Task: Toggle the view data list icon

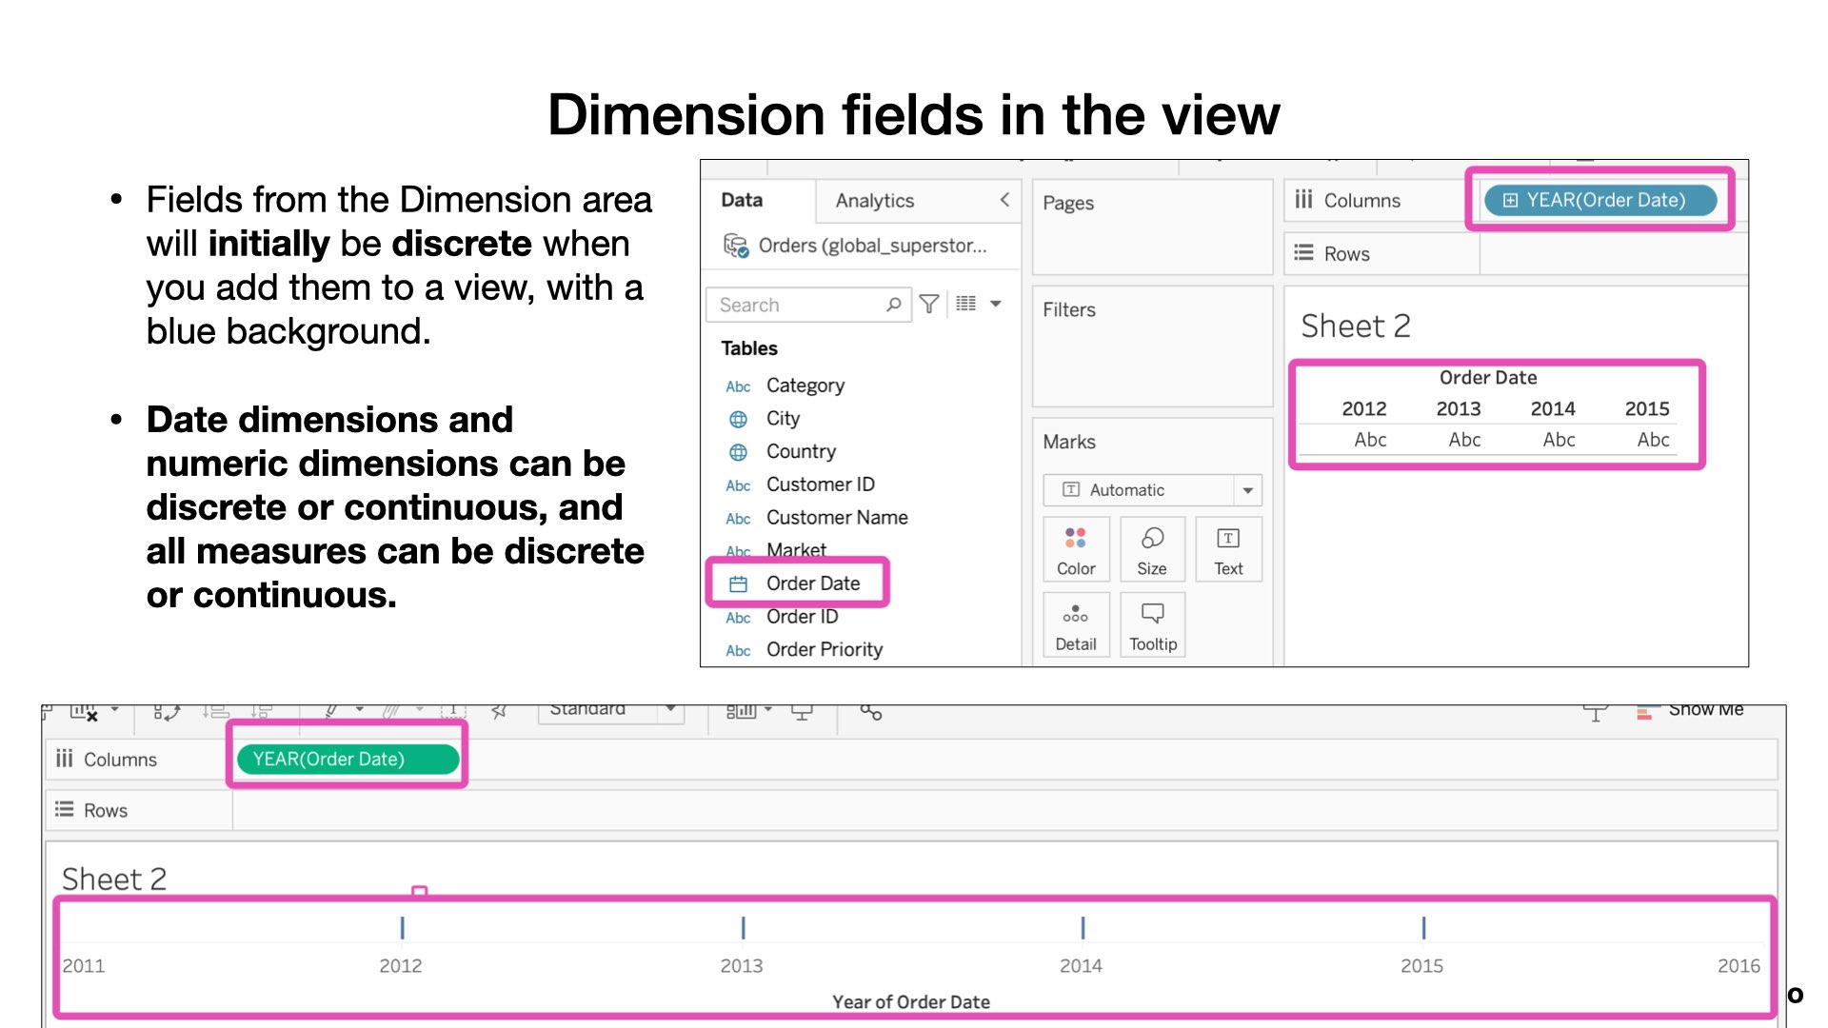Action: coord(965,304)
